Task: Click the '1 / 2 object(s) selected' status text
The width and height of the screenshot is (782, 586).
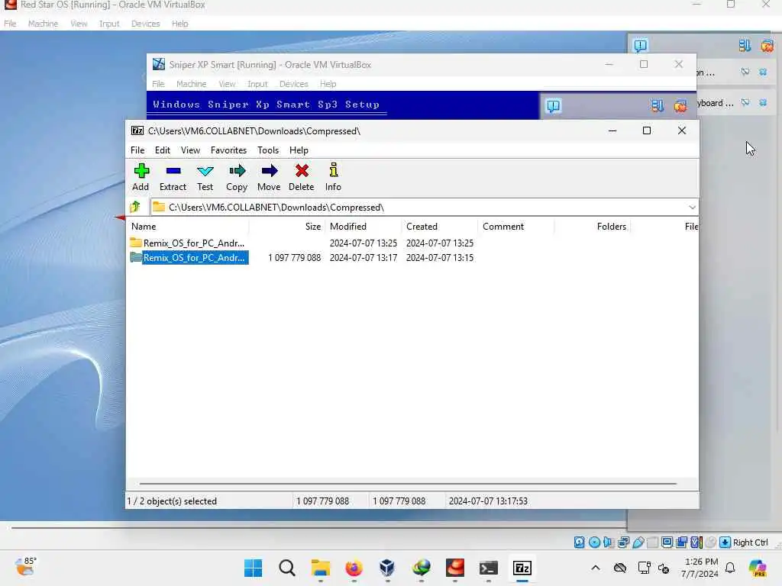Action: (172, 501)
